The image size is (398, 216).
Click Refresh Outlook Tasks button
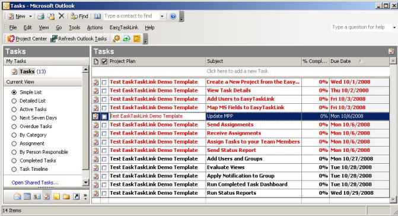click(79, 39)
